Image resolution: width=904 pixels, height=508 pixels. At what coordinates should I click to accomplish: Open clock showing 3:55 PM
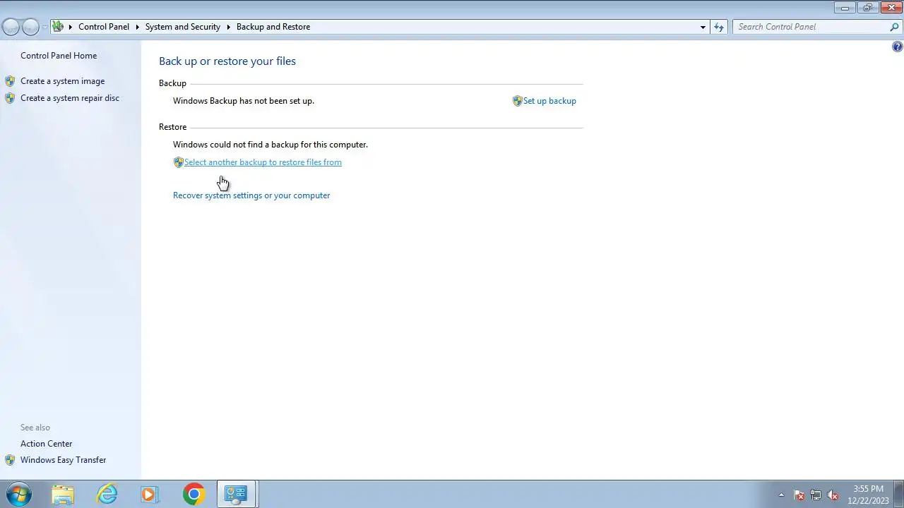point(868,495)
